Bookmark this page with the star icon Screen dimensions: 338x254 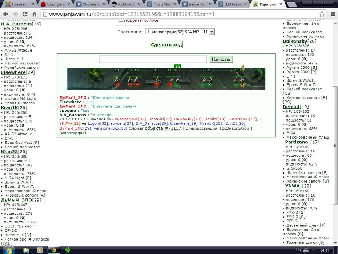pyautogui.click(x=322, y=14)
